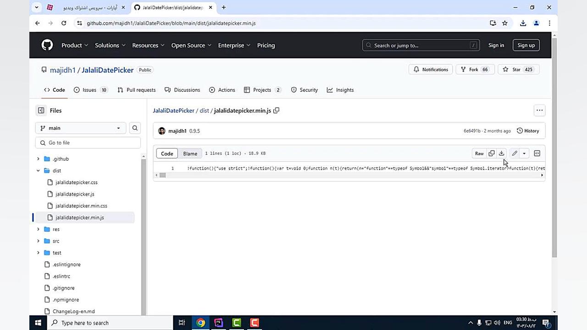Viewport: 587px width, 330px height.
Task: Star the JalaliDatePicker repository
Action: pos(518,70)
